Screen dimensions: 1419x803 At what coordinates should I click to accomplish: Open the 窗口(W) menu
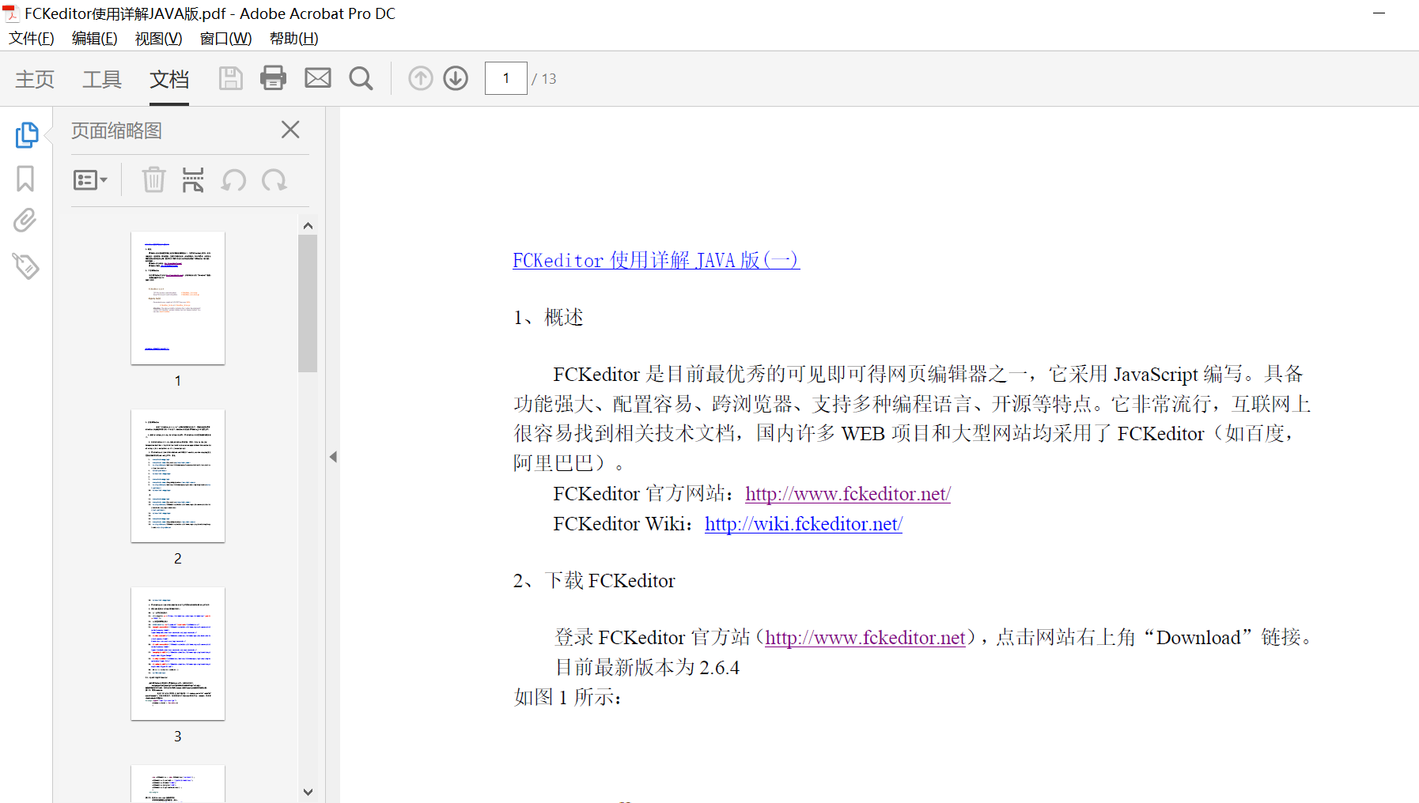coord(226,38)
